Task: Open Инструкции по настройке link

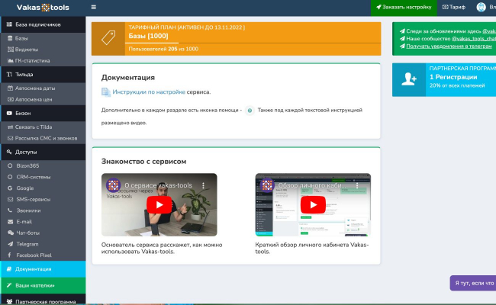Action: [x=149, y=92]
